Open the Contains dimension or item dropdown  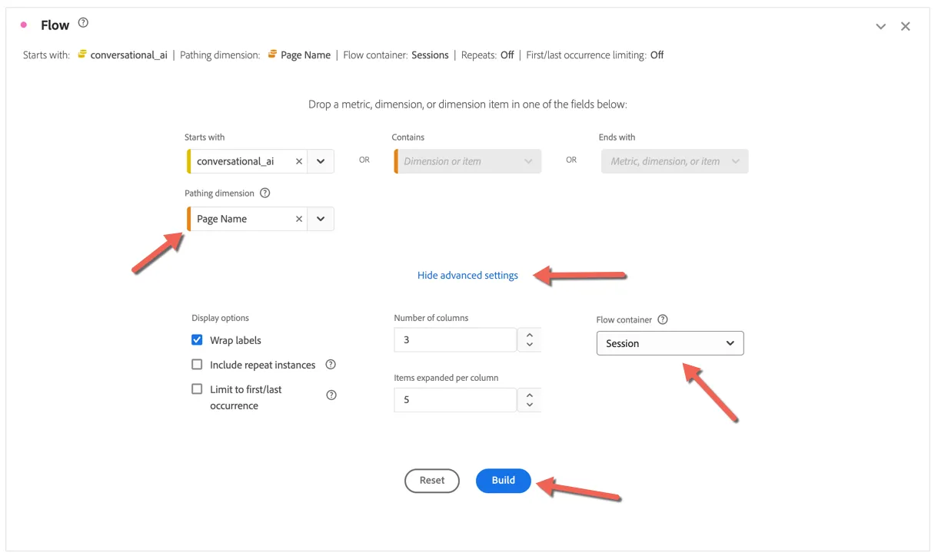[467, 161]
